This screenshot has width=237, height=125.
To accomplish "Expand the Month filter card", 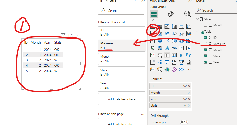I will (x=122, y=59).
